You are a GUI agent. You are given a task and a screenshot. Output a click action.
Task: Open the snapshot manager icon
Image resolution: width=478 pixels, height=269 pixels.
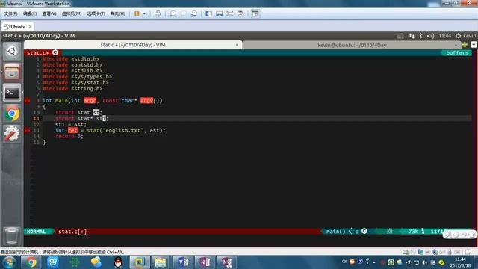(x=193, y=13)
